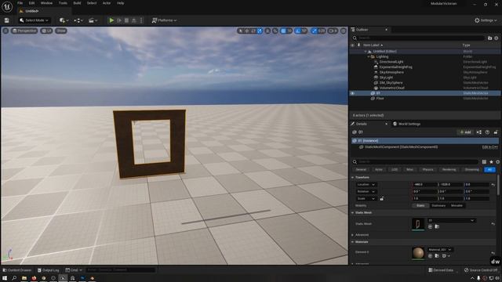This screenshot has width=502, height=282.
Task: Select the Rendering filter in Details
Action: (449, 169)
